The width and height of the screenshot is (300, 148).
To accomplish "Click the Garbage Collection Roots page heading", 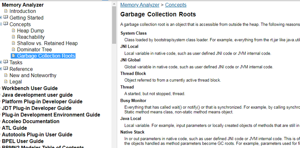I will click(158, 14).
